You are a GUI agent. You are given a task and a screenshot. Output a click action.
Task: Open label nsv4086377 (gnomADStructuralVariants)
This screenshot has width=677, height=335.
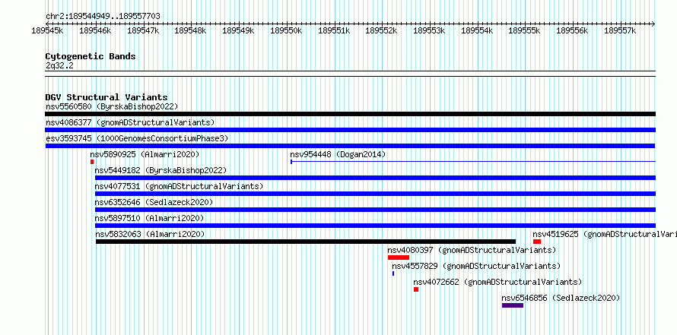(130, 122)
